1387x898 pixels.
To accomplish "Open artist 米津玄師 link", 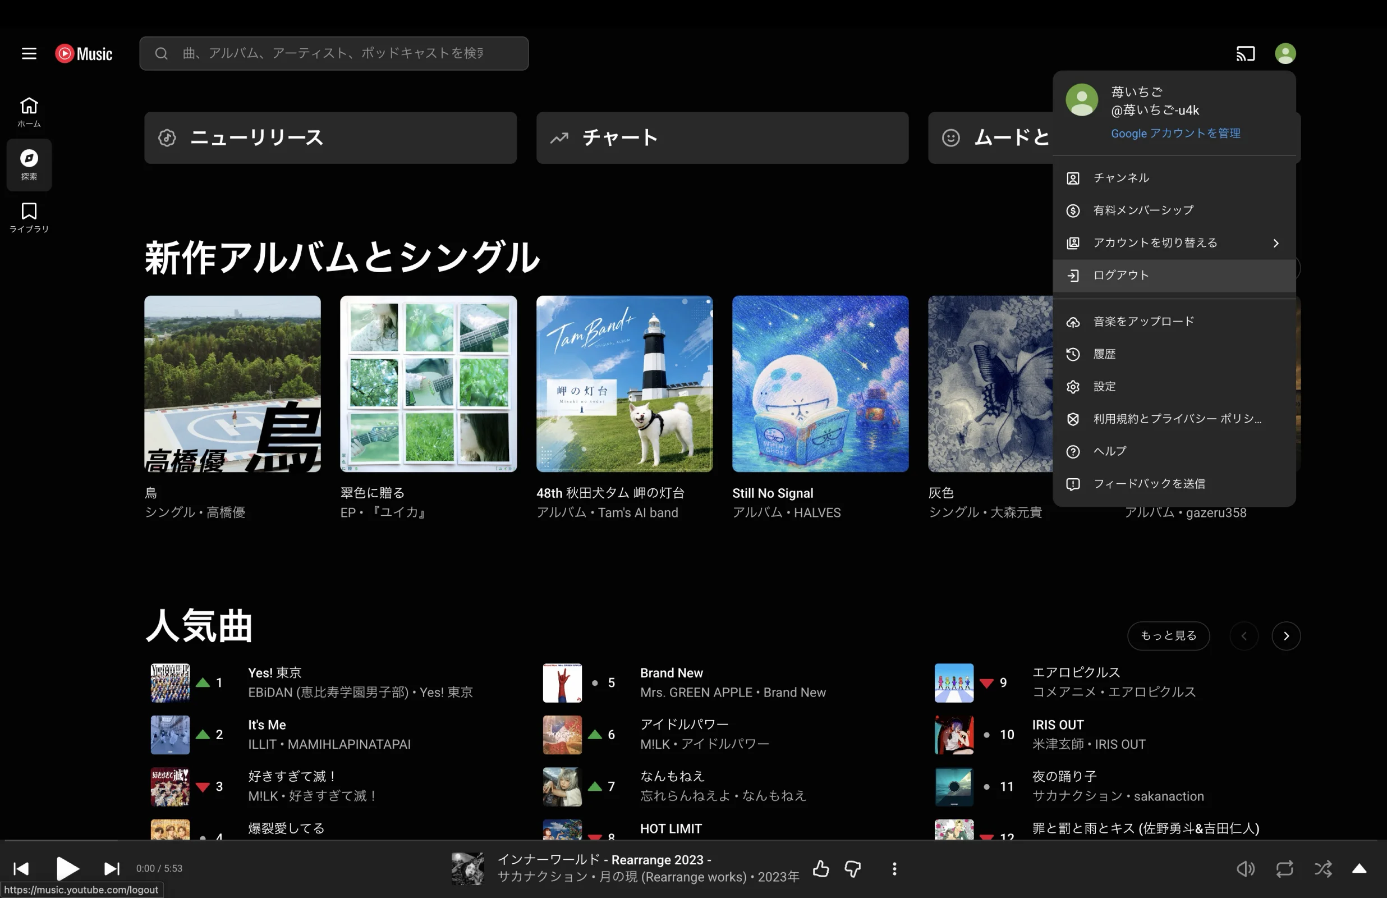I will point(1058,745).
